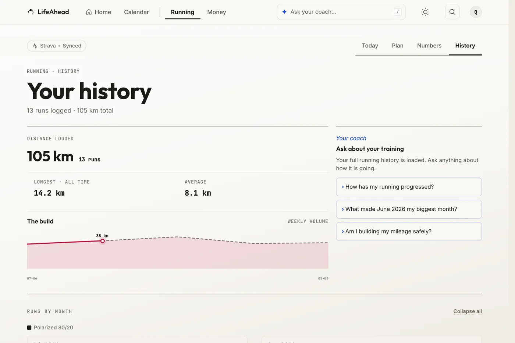The width and height of the screenshot is (515, 343).
Task: Click the Polarized 80/20 legend square
Action: tap(29, 328)
